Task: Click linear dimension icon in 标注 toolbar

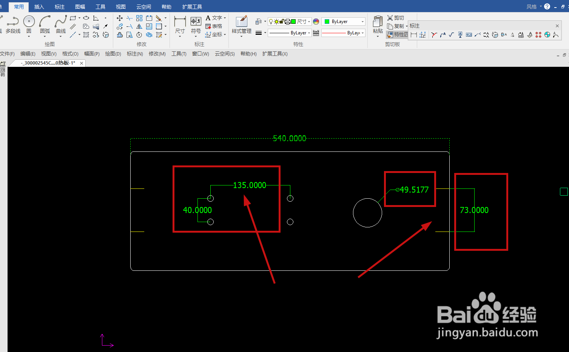Action: [414, 35]
